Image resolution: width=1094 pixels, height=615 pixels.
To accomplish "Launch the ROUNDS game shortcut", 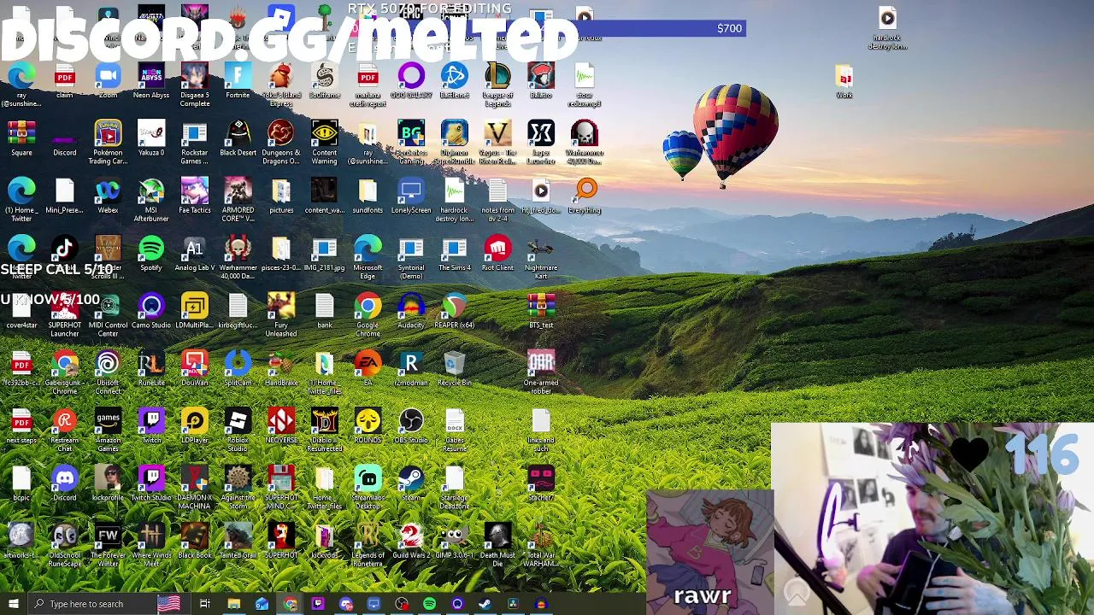I will pyautogui.click(x=368, y=425).
